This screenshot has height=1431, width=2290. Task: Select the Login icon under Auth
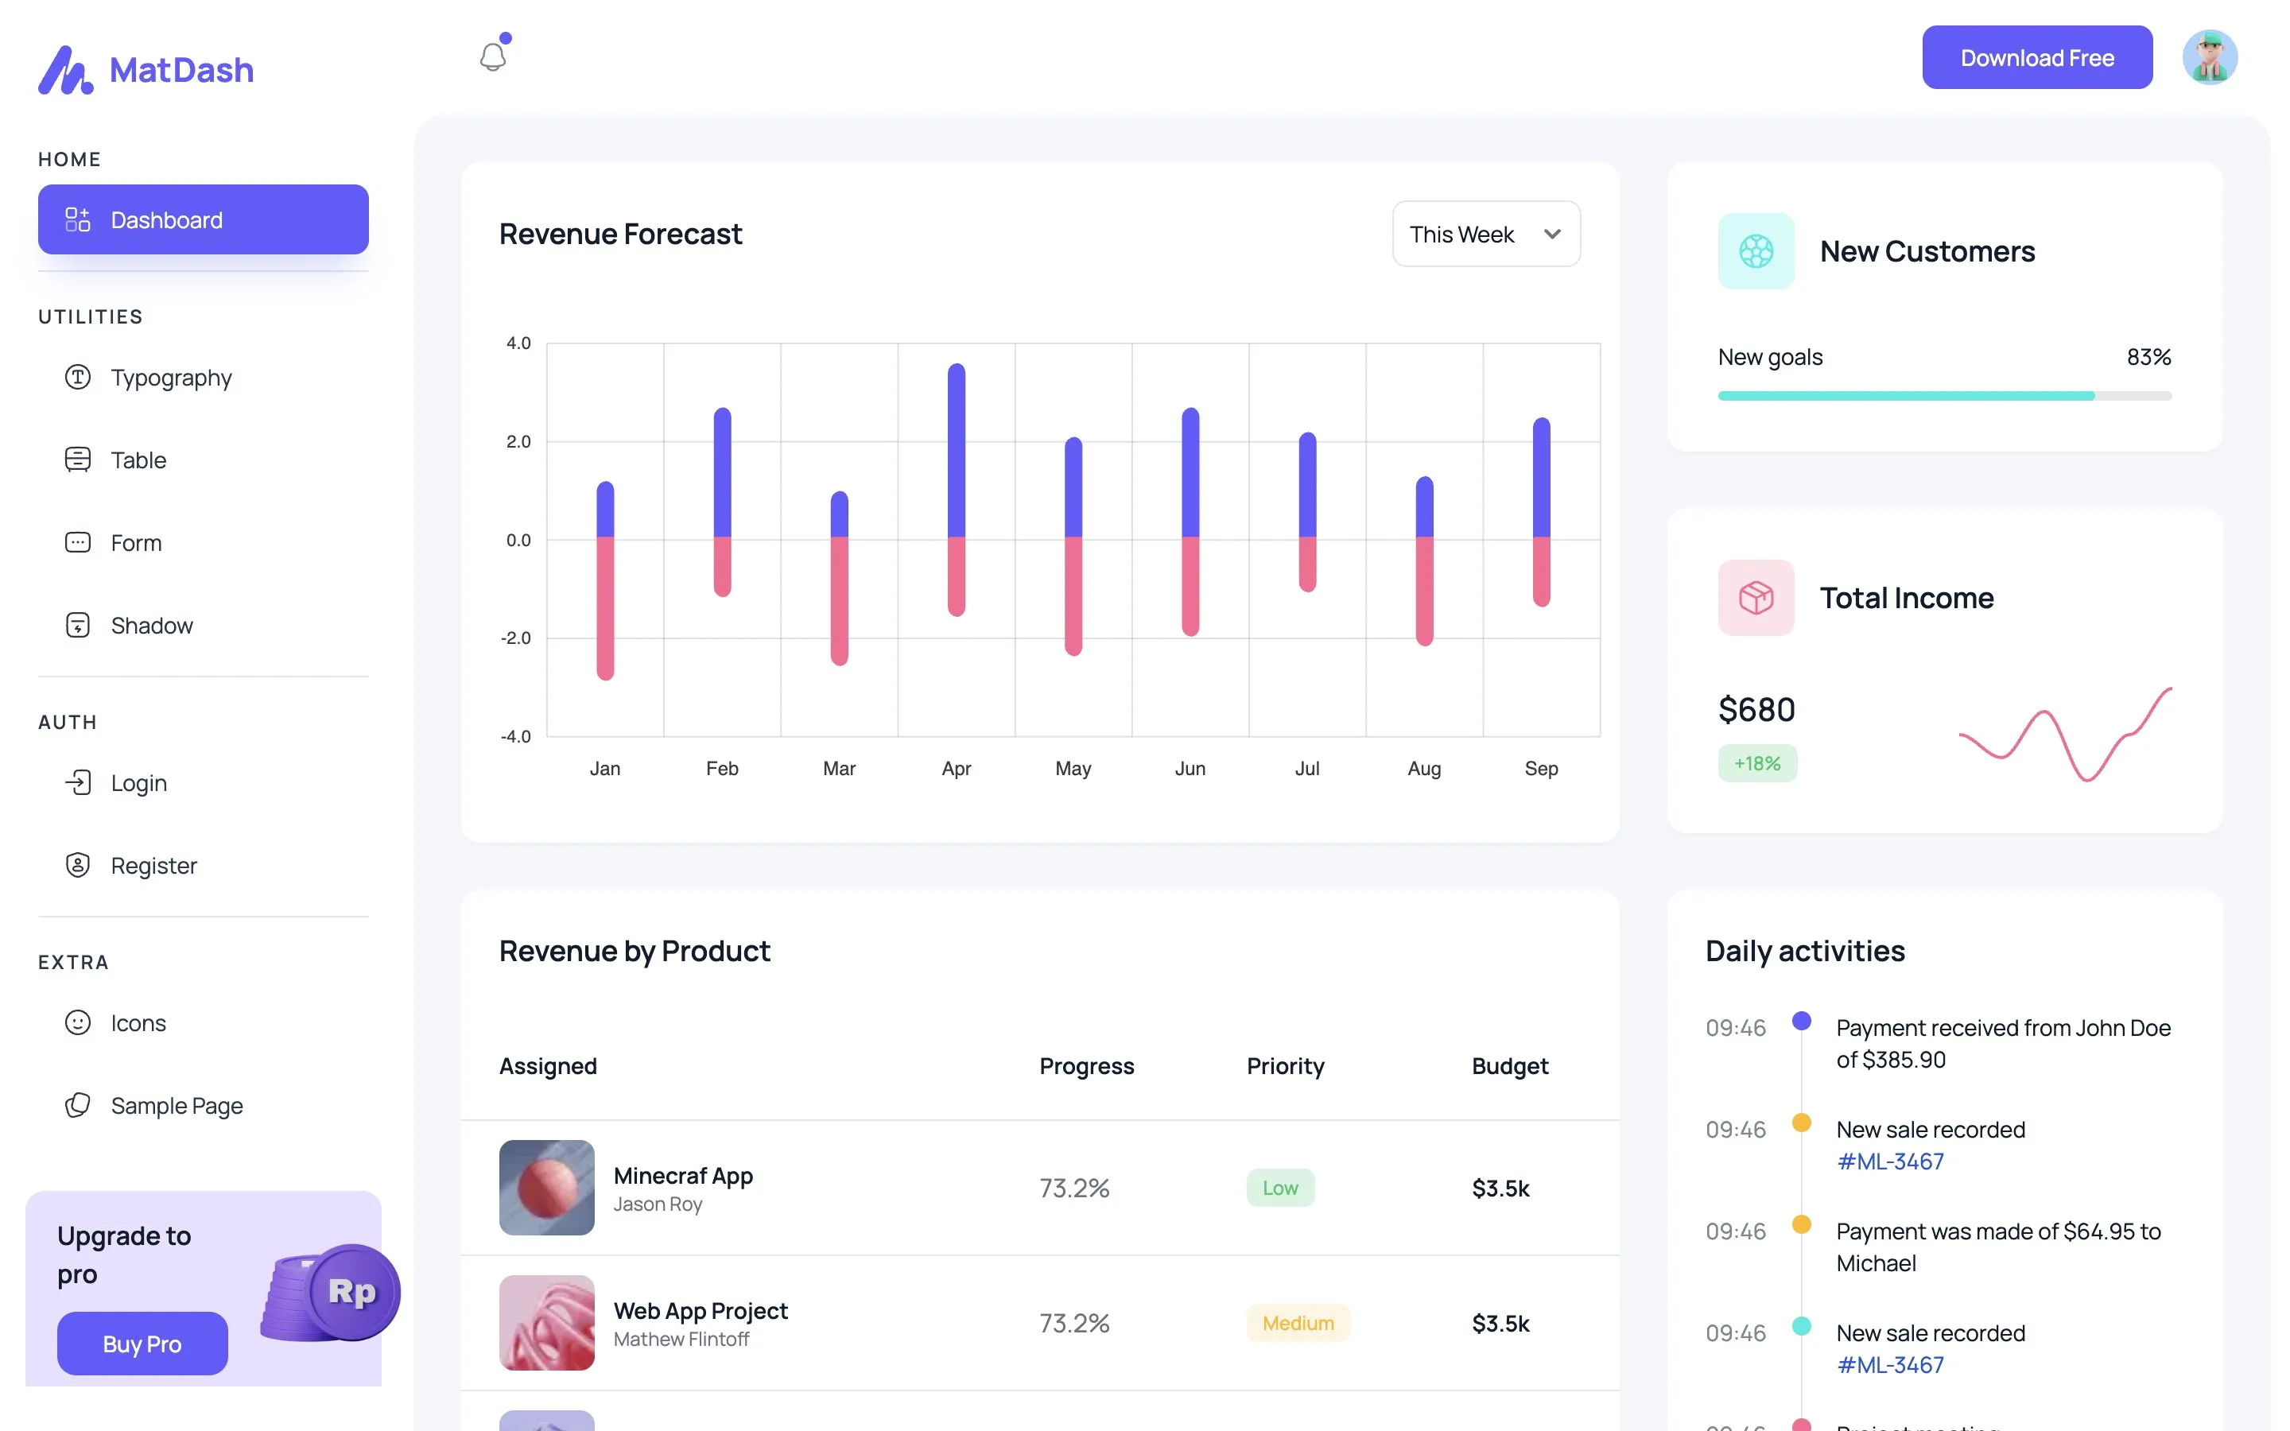coord(79,781)
